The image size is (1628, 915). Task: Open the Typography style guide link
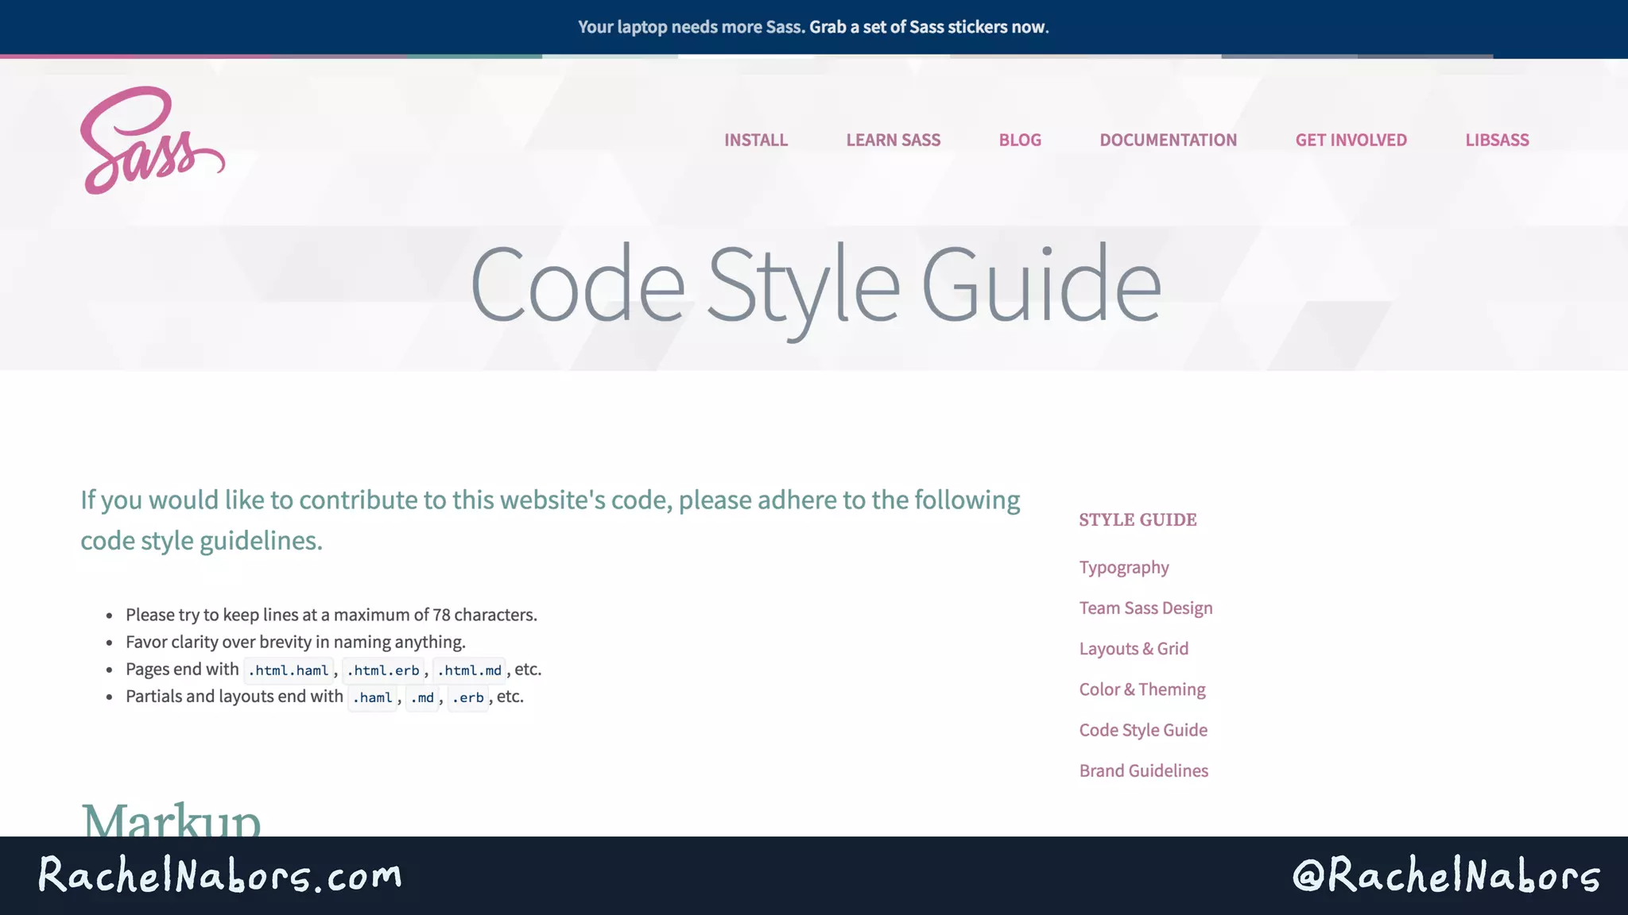[x=1123, y=567]
